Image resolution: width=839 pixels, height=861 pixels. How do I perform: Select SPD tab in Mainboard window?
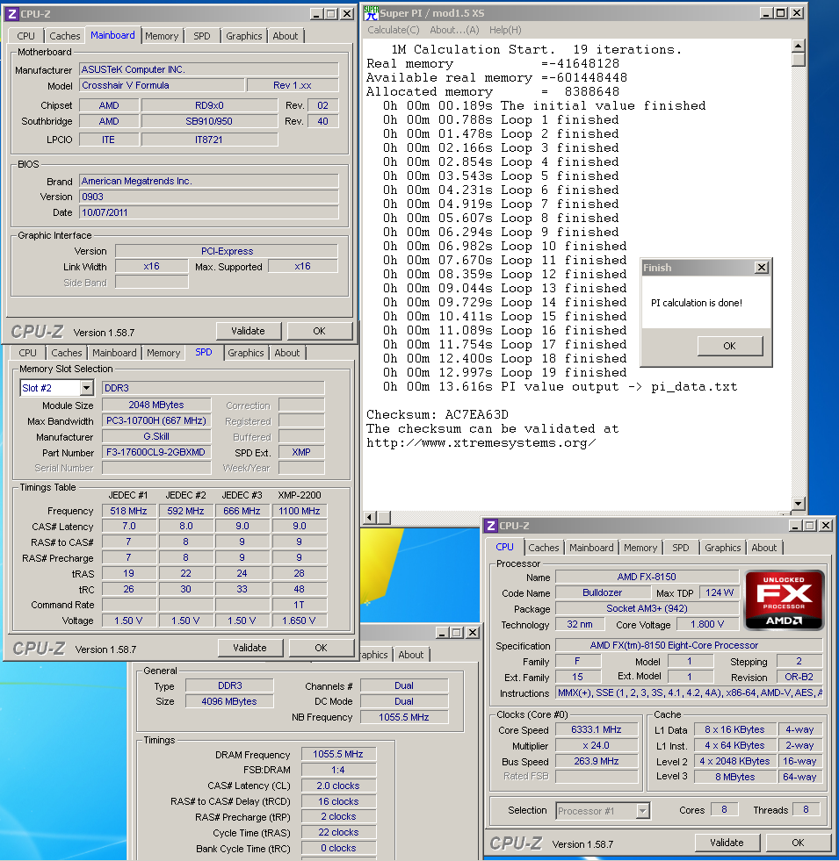pos(202,36)
